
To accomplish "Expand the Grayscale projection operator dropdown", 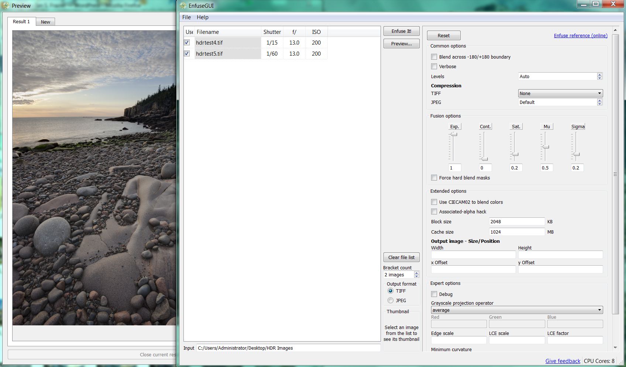I will click(517, 310).
